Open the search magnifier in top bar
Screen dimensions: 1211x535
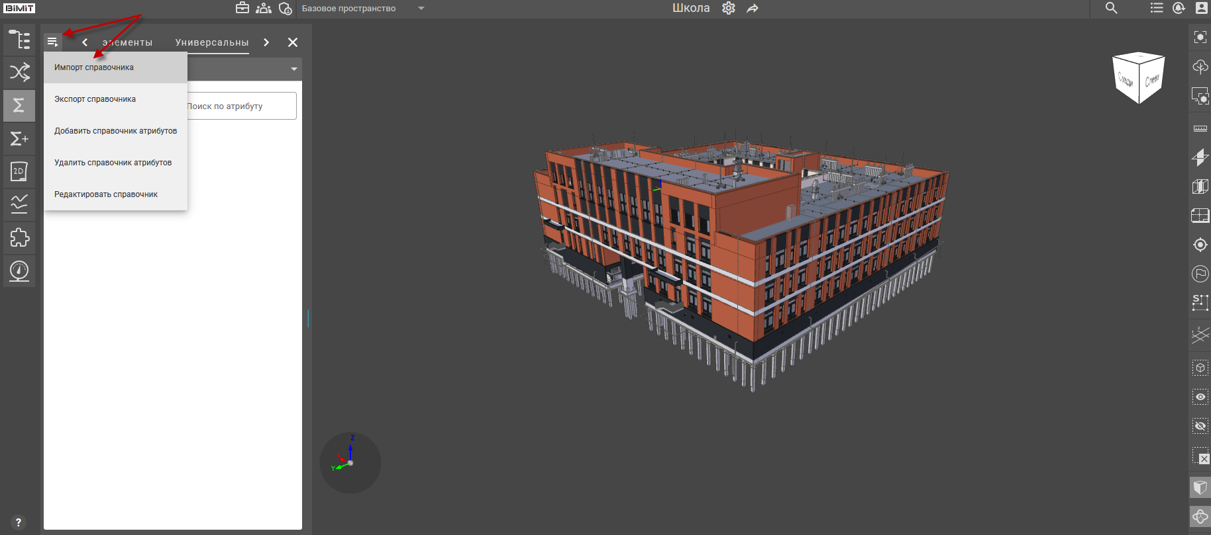tap(1112, 8)
